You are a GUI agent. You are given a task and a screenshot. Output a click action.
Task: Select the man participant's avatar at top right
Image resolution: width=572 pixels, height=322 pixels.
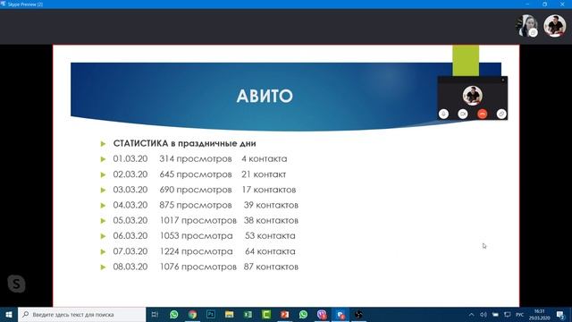pos(554,26)
